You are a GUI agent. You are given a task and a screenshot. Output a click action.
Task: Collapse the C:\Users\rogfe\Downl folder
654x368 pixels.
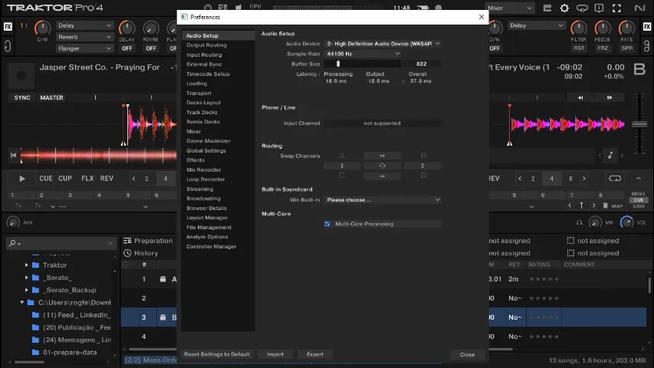(x=21, y=303)
